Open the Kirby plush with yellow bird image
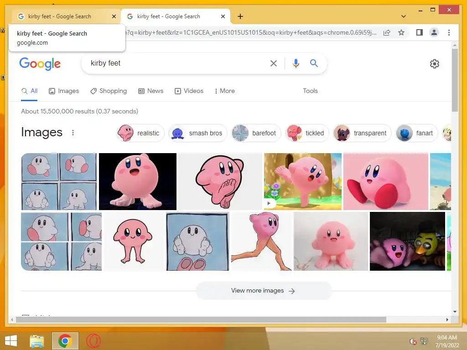 pos(407,242)
